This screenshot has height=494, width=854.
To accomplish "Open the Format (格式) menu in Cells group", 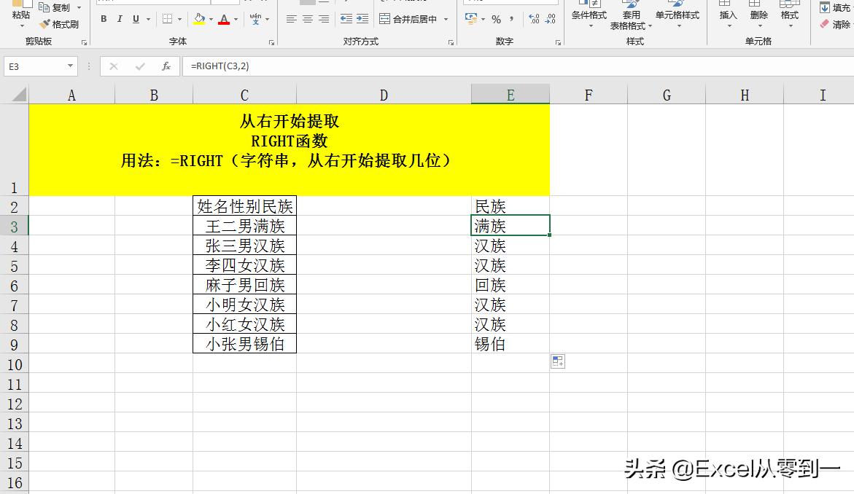I will coord(790,16).
